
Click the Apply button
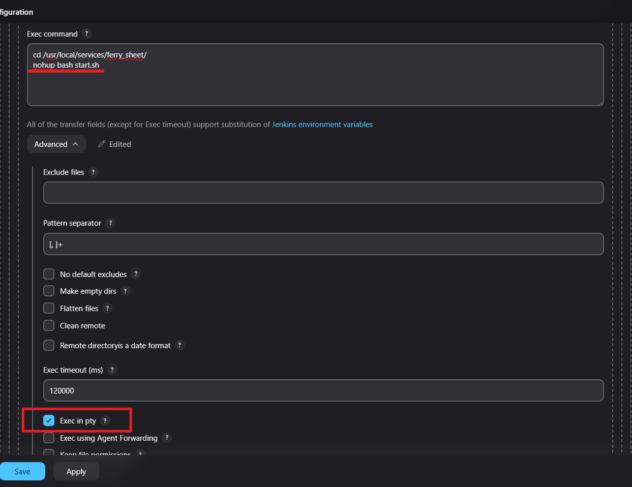pyautogui.click(x=76, y=471)
